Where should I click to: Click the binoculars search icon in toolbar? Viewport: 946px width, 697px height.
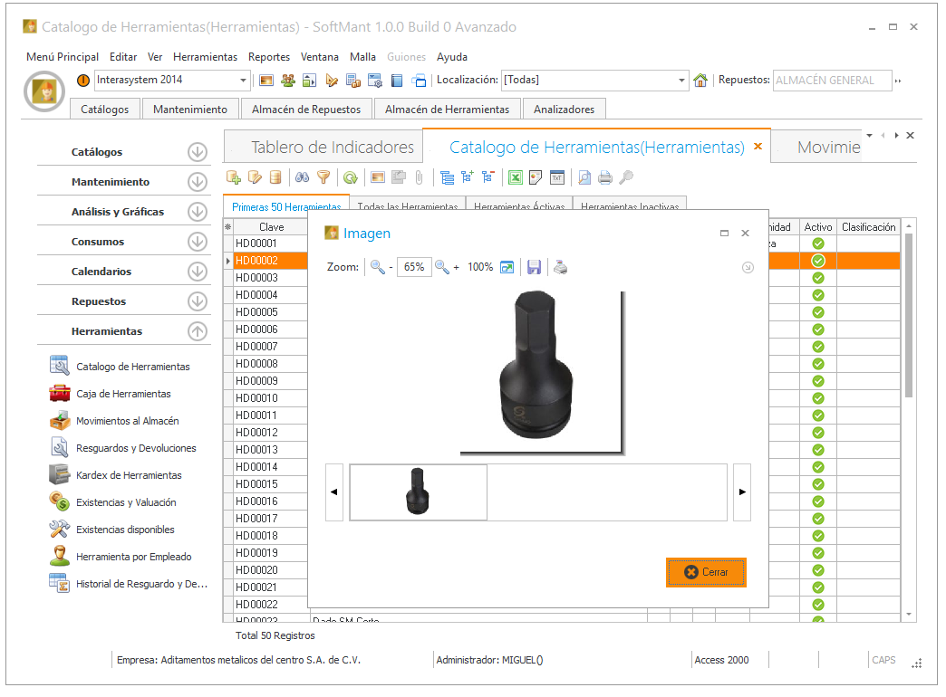tap(304, 177)
